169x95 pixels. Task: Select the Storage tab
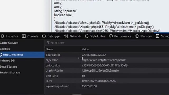tap(162, 36)
